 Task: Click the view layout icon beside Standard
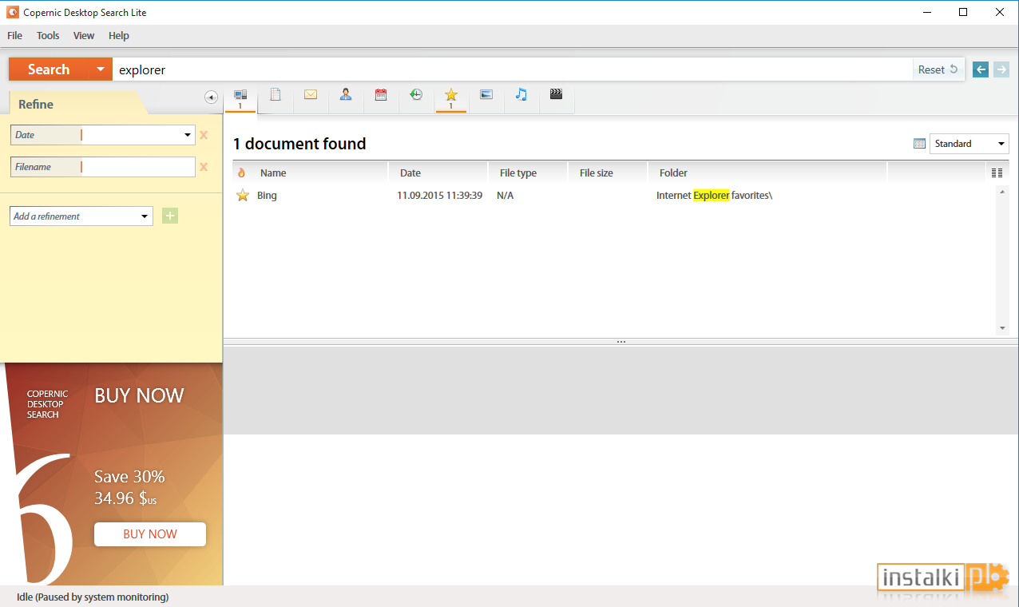(920, 144)
